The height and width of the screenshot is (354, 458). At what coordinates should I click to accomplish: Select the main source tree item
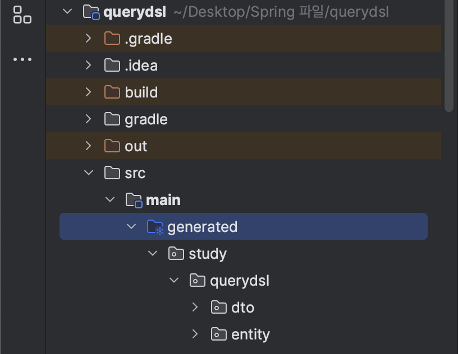point(164,199)
